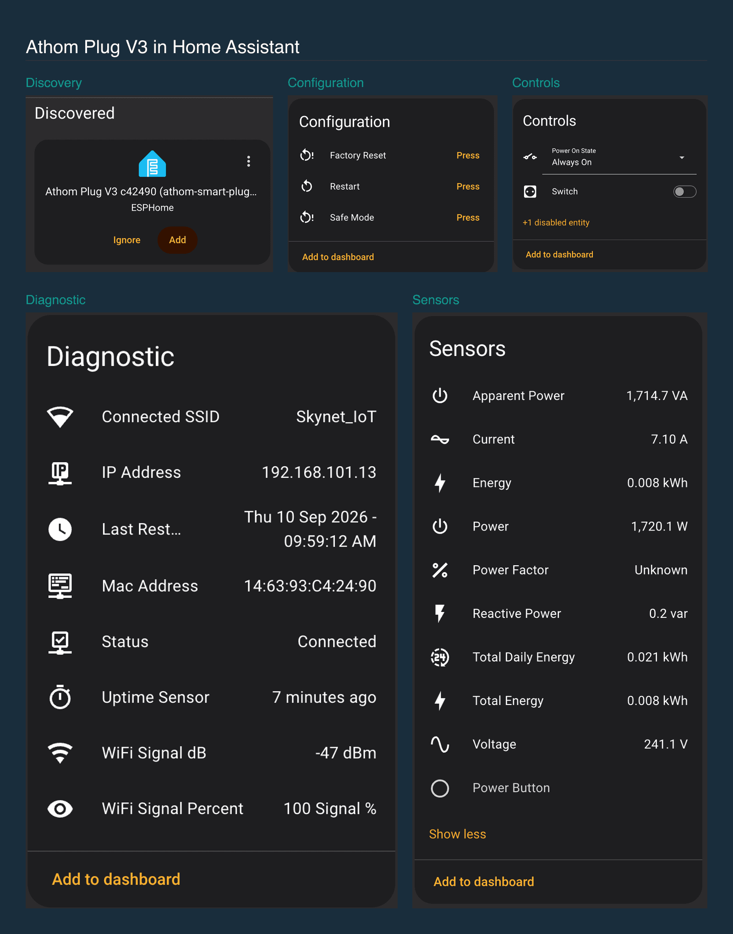Click the Voltage sine wave icon

440,744
